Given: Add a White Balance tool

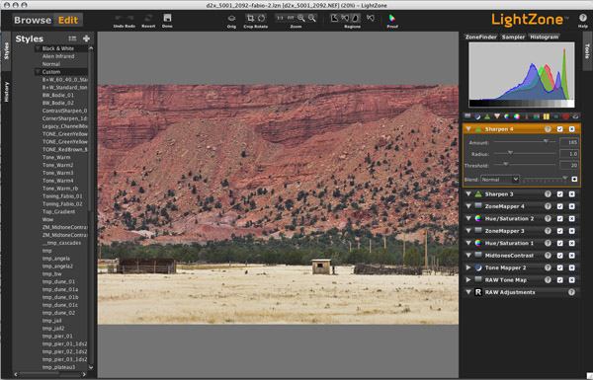Looking at the screenshot, I should click(527, 116).
